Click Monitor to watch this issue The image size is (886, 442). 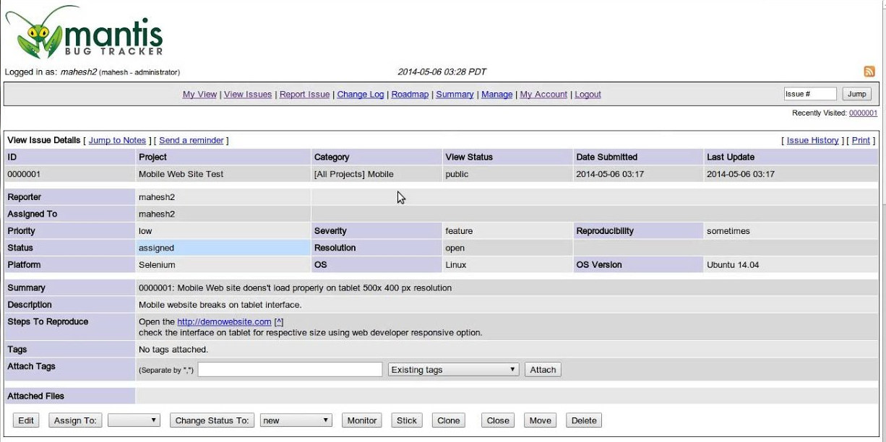pos(361,420)
